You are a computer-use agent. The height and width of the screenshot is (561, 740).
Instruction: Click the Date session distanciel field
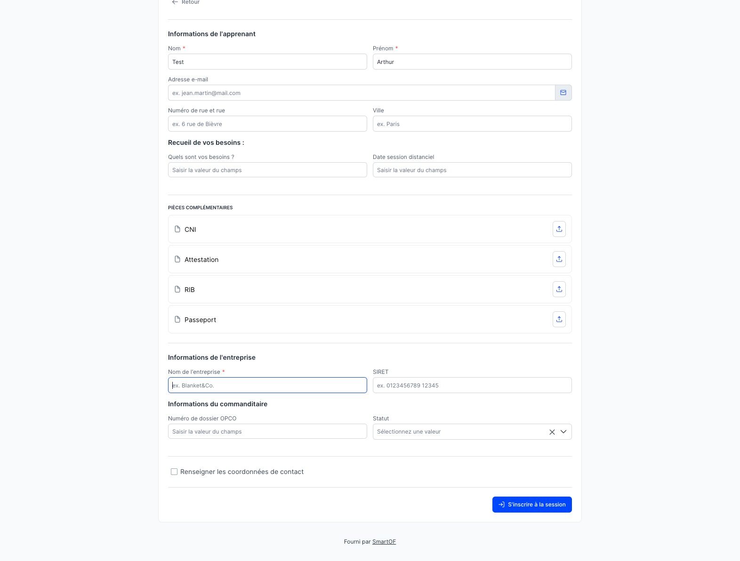(472, 170)
